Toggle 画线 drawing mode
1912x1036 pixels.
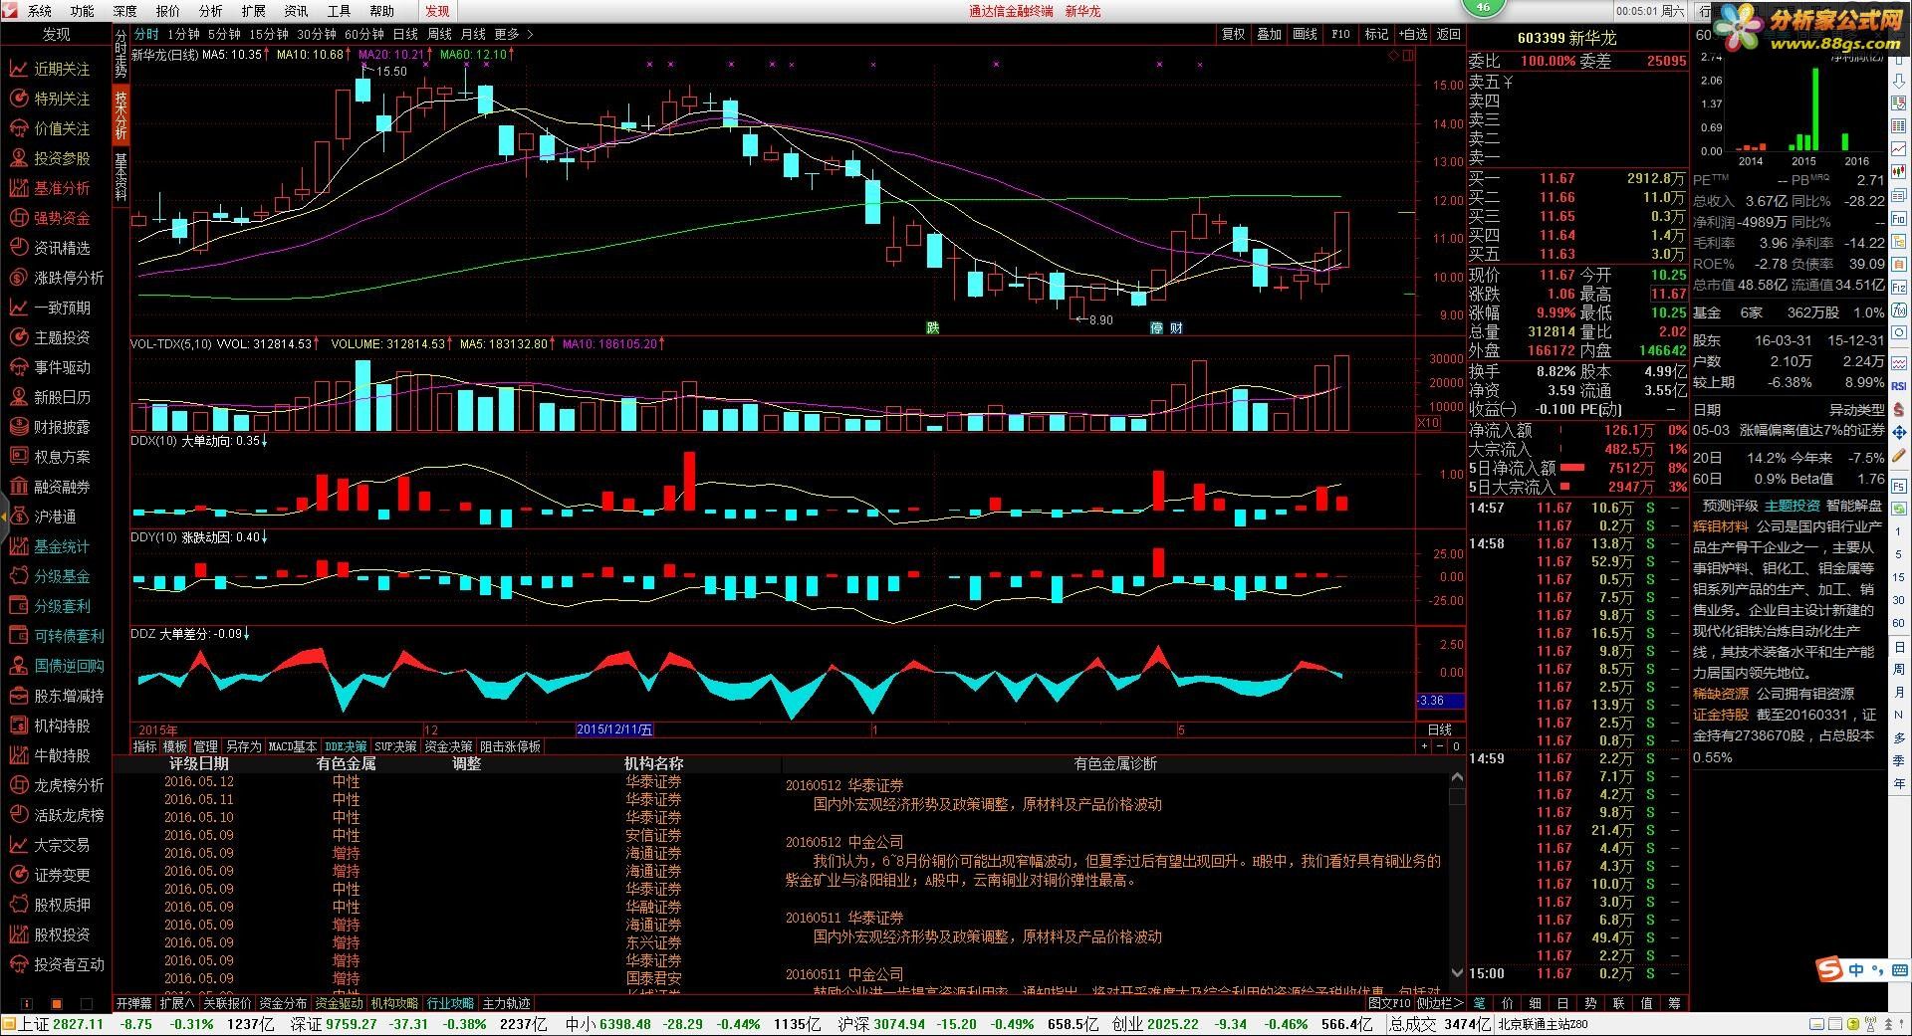(1306, 34)
